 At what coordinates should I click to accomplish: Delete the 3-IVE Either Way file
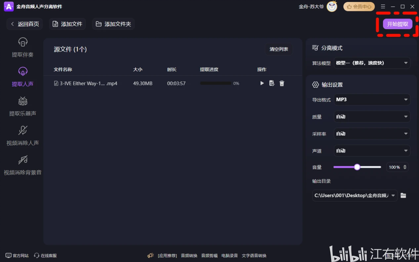282,83
